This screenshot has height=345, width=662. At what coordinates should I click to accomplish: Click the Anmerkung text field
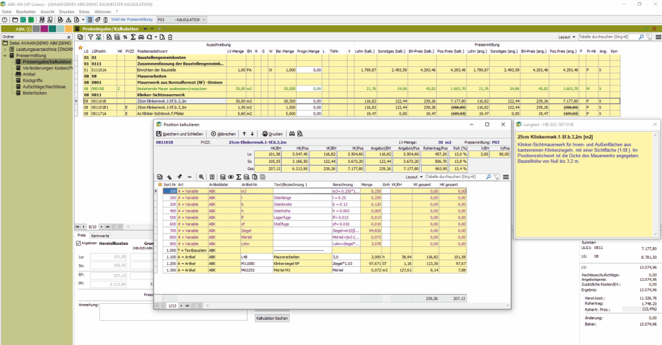[x=173, y=312]
